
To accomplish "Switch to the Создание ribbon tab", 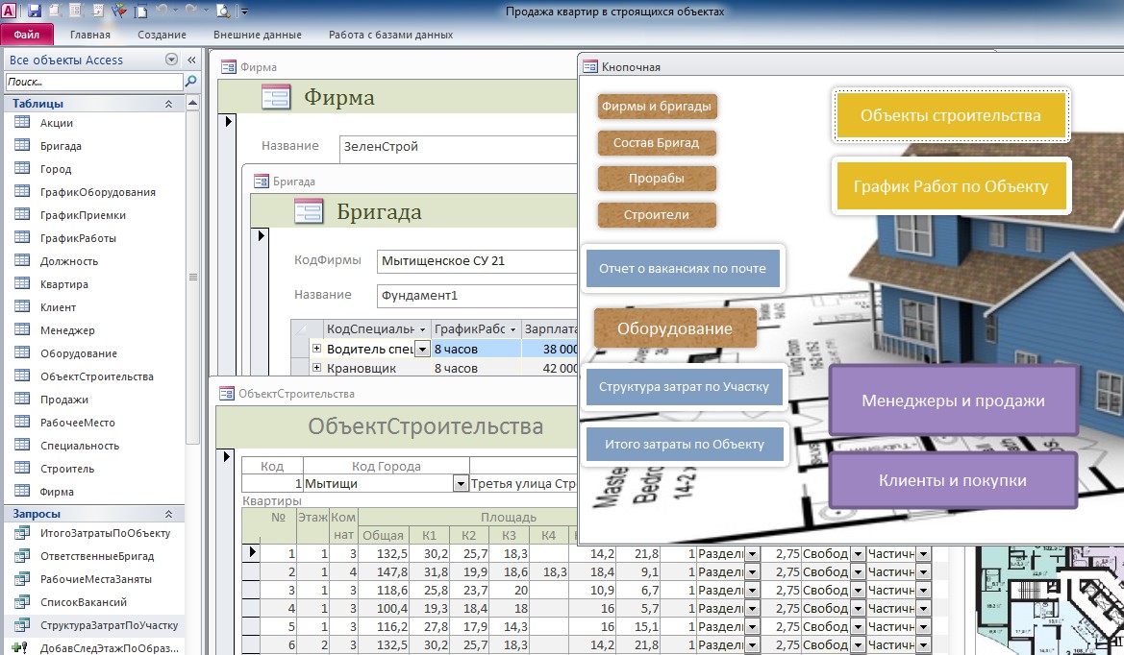I will [161, 35].
